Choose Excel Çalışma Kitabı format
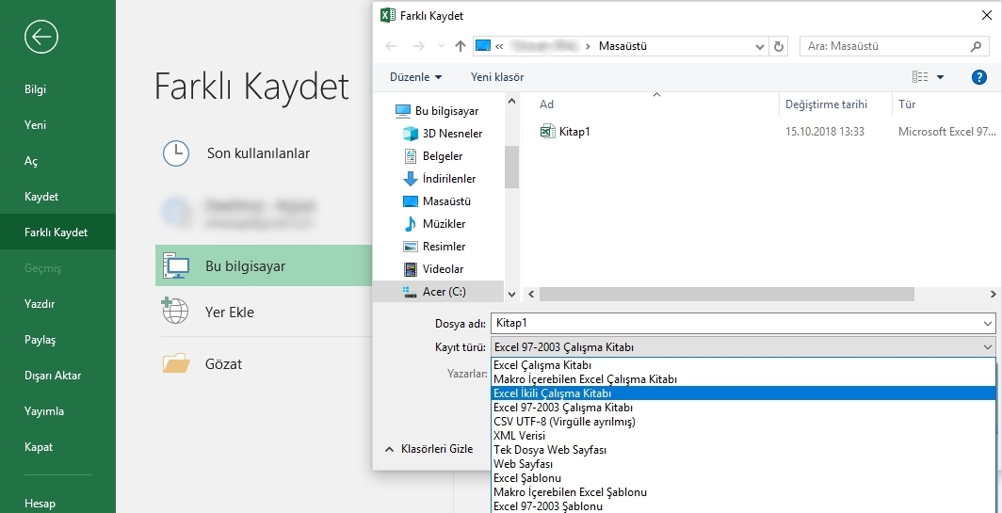This screenshot has width=1002, height=513. 743,365
